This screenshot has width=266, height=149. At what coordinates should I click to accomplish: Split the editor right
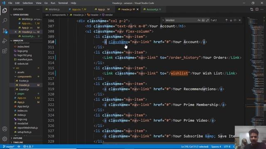pos(257,9)
